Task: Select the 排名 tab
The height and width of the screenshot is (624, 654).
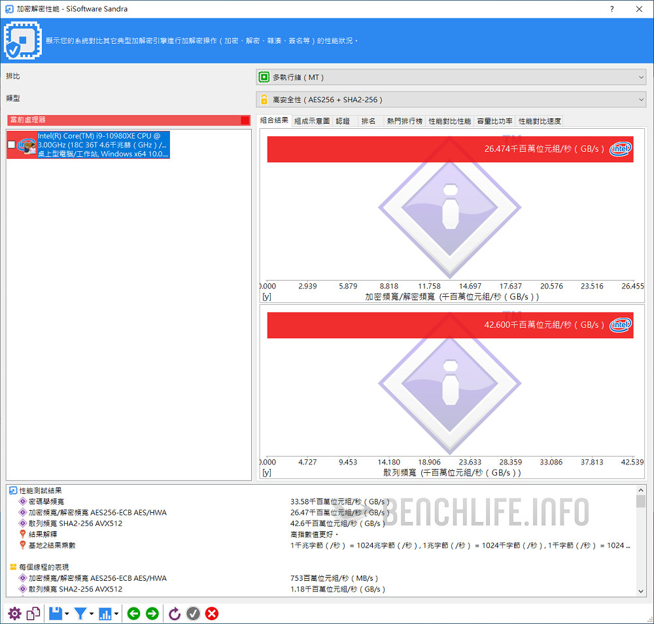Action: [368, 121]
